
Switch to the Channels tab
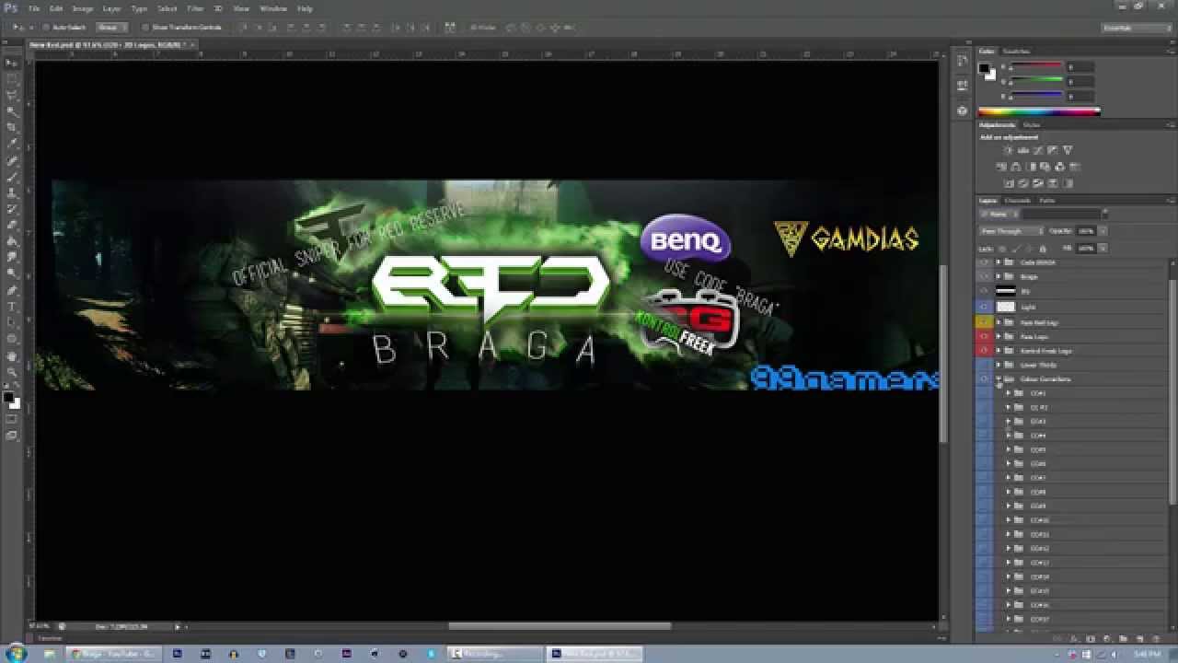(x=1017, y=200)
